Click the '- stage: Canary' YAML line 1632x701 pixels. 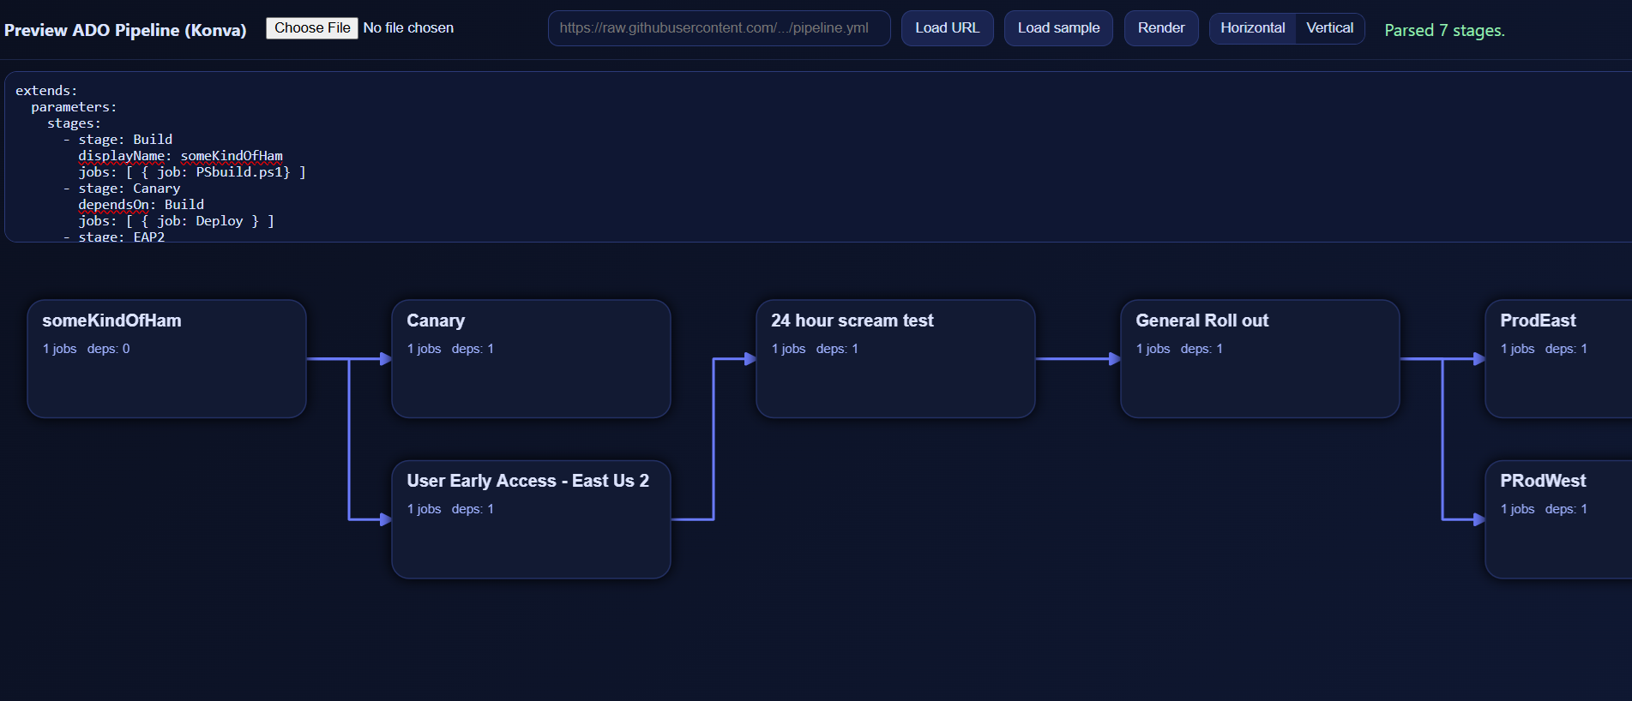122,189
